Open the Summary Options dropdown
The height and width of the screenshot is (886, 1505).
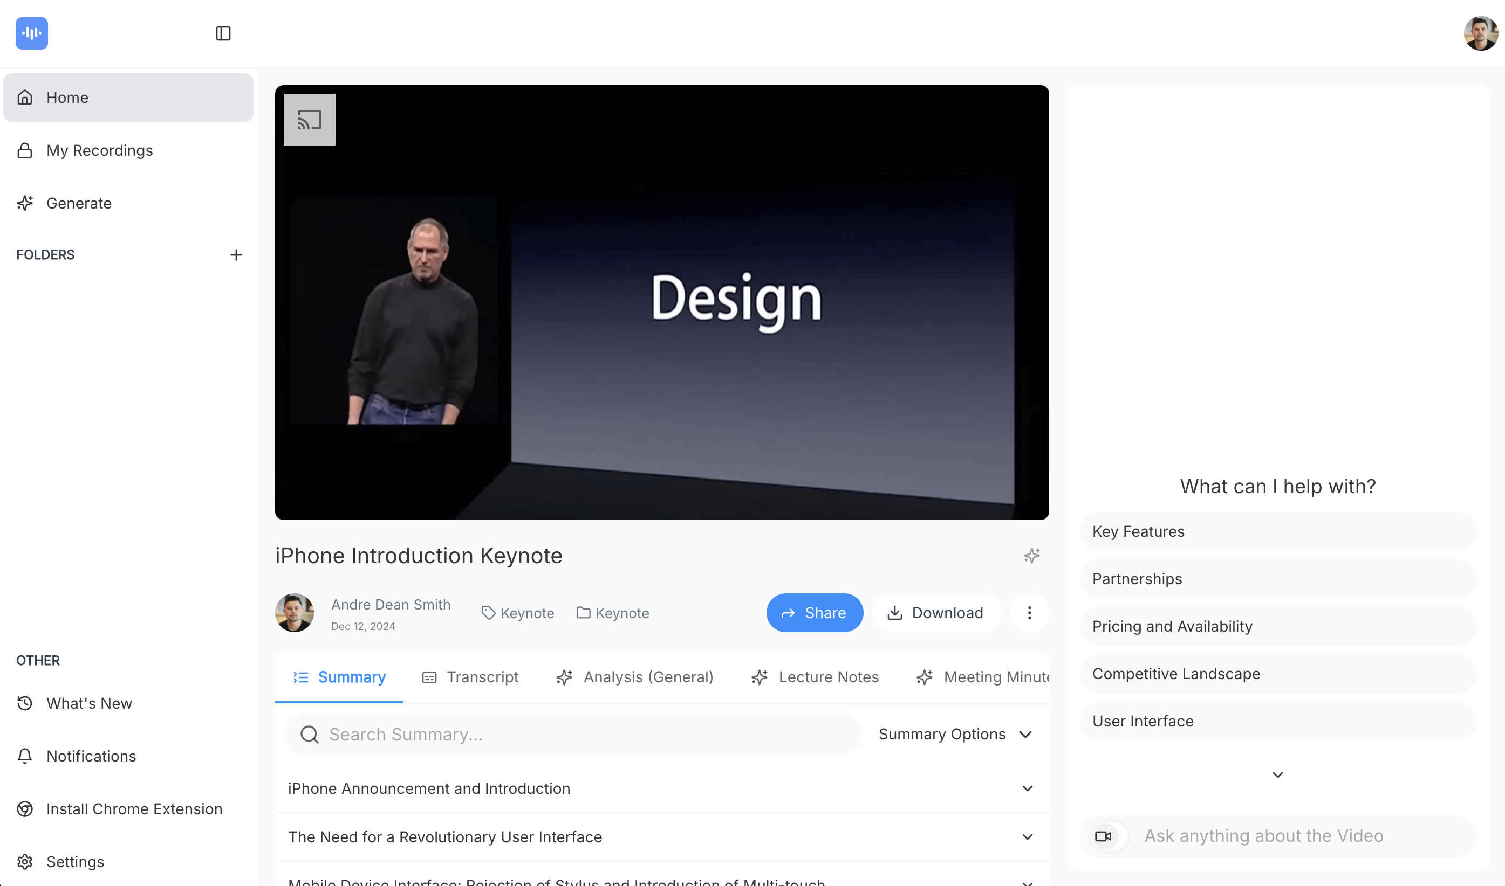click(x=955, y=734)
